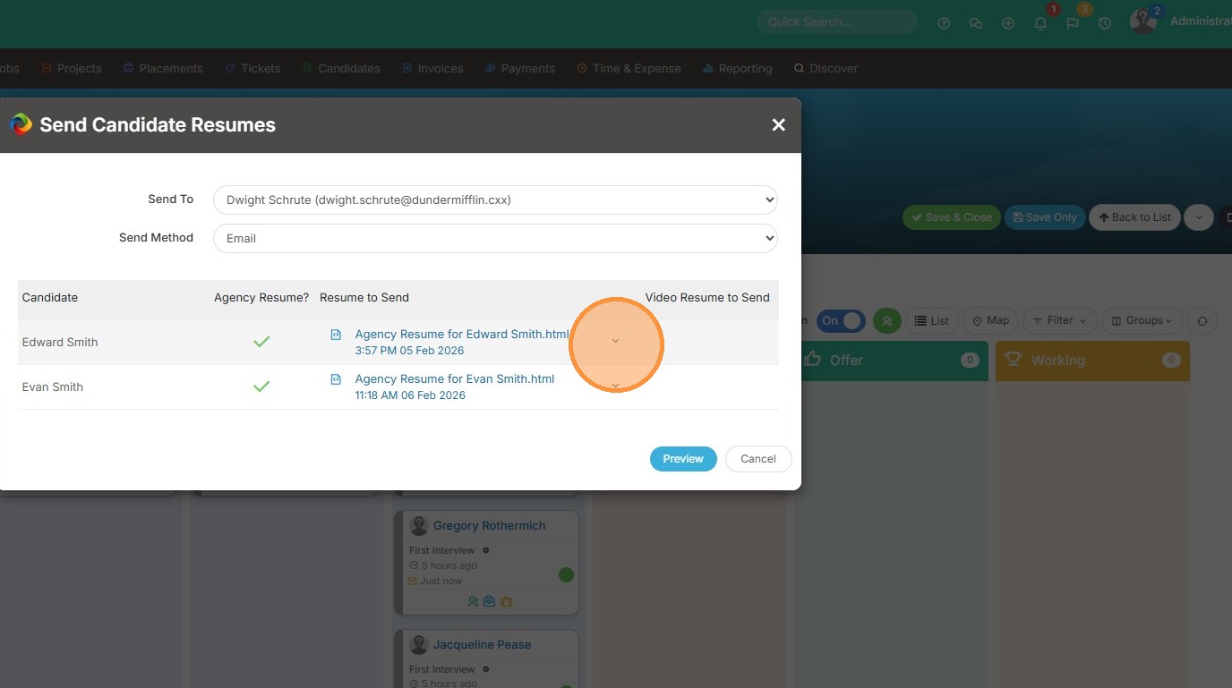Click the agency resume checkmark for Edward Smith

(x=261, y=342)
